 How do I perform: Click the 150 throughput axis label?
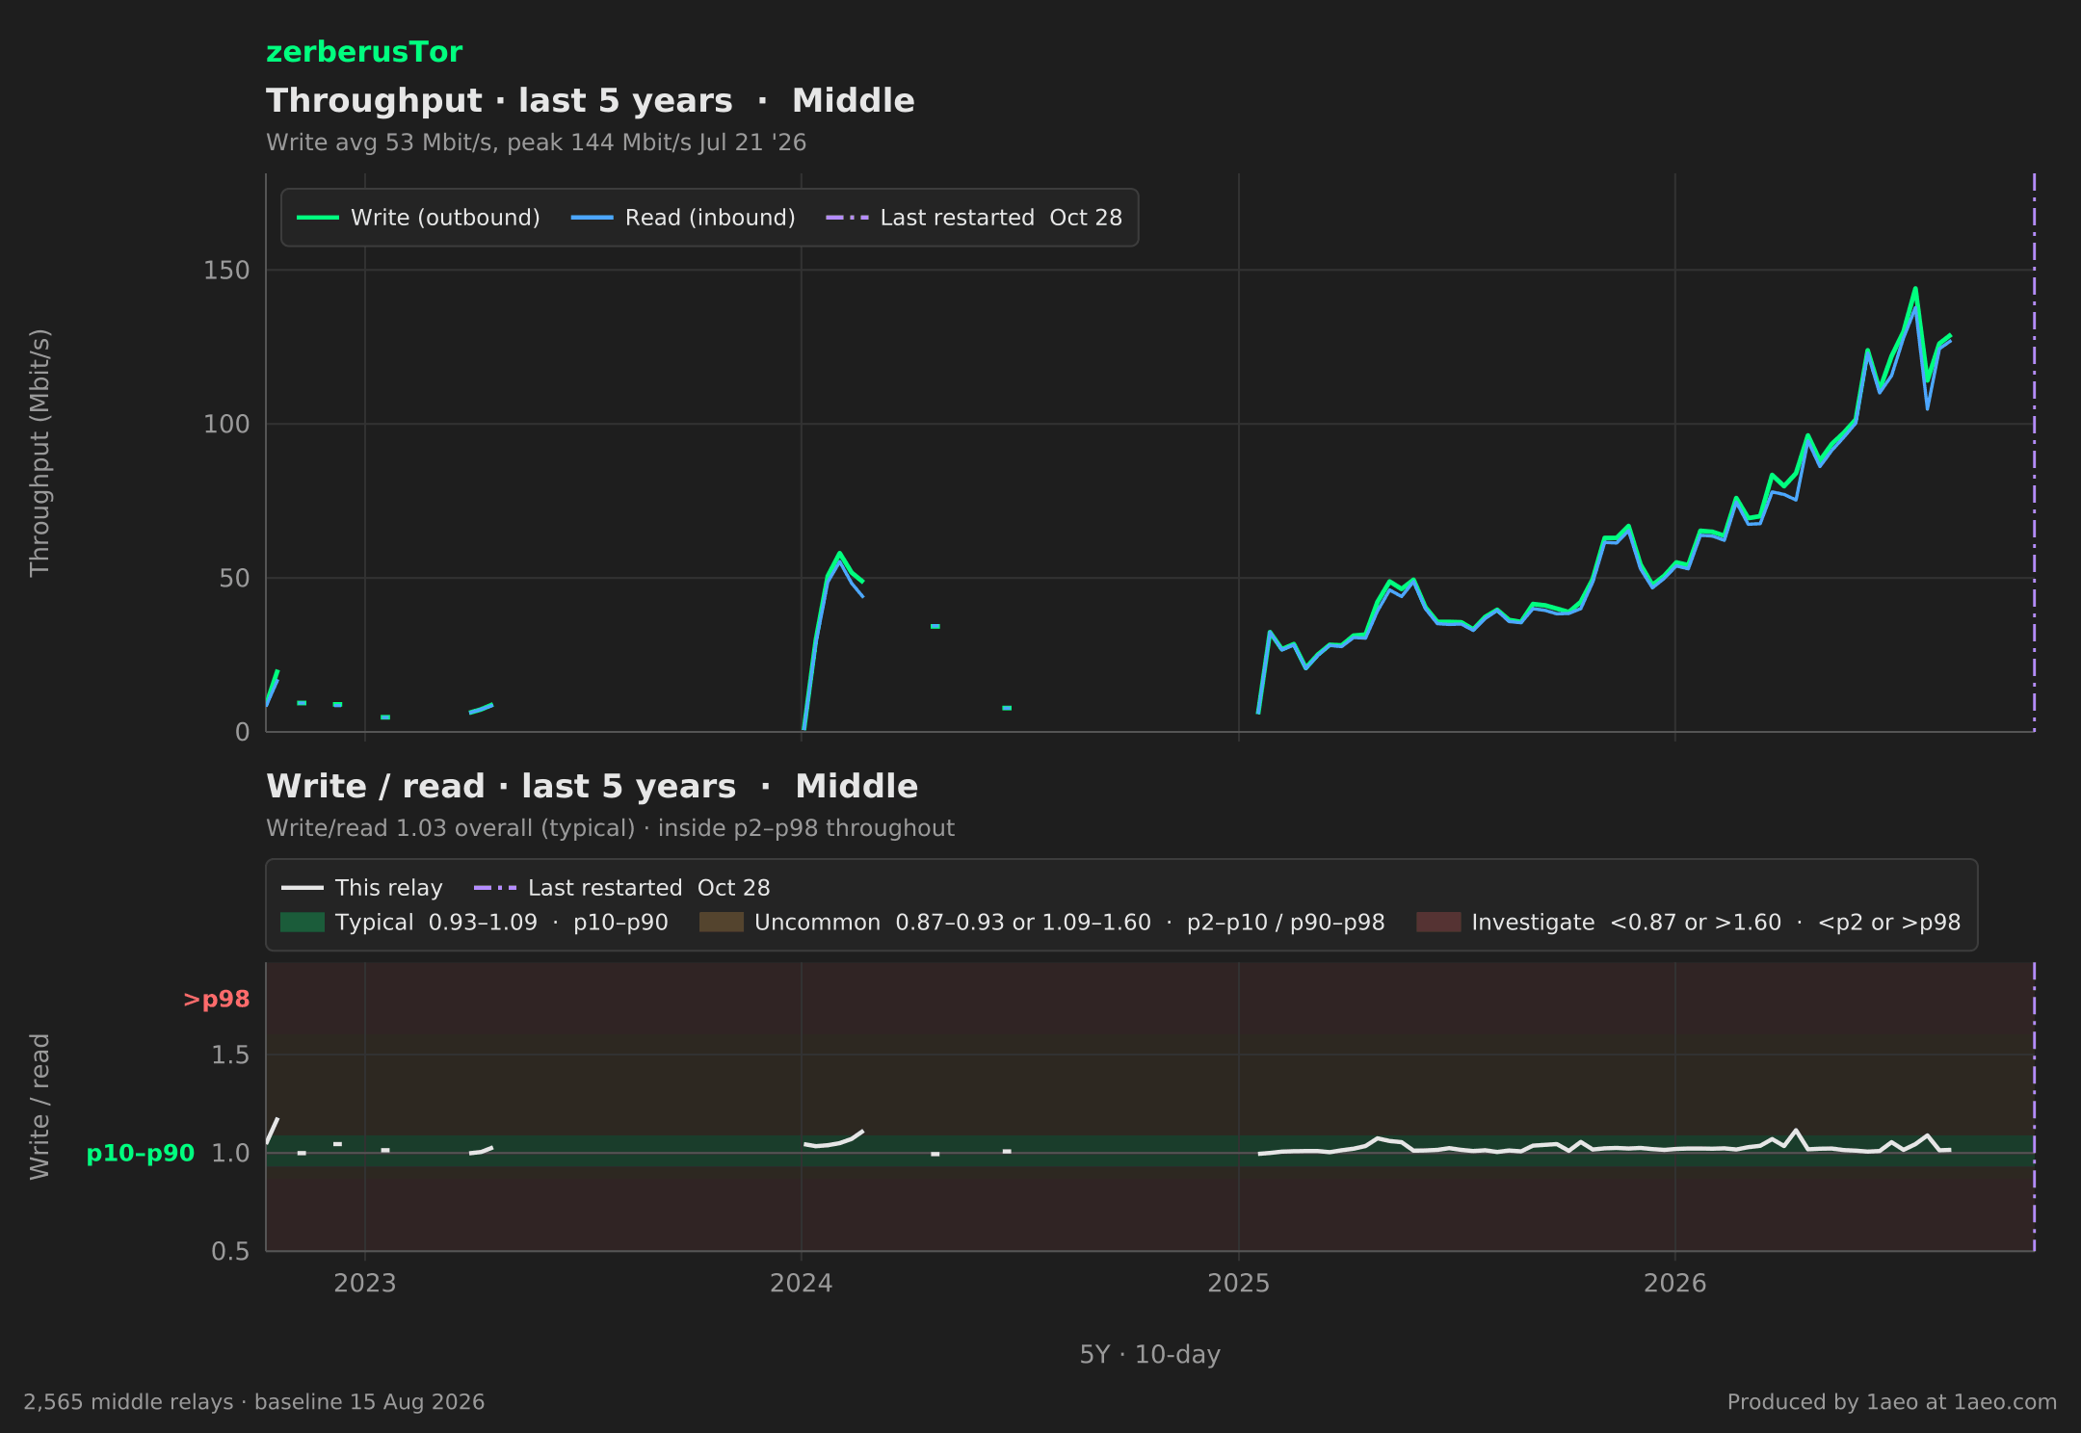pyautogui.click(x=226, y=271)
